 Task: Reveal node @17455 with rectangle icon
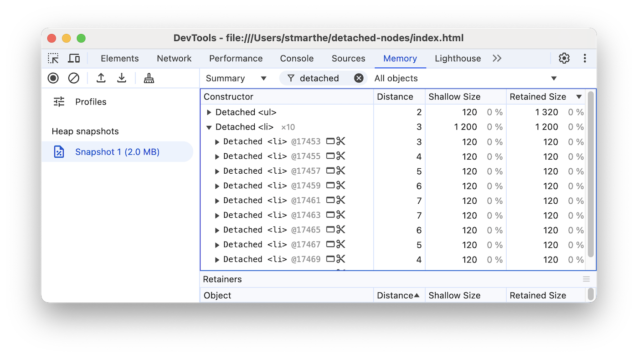tap(330, 156)
